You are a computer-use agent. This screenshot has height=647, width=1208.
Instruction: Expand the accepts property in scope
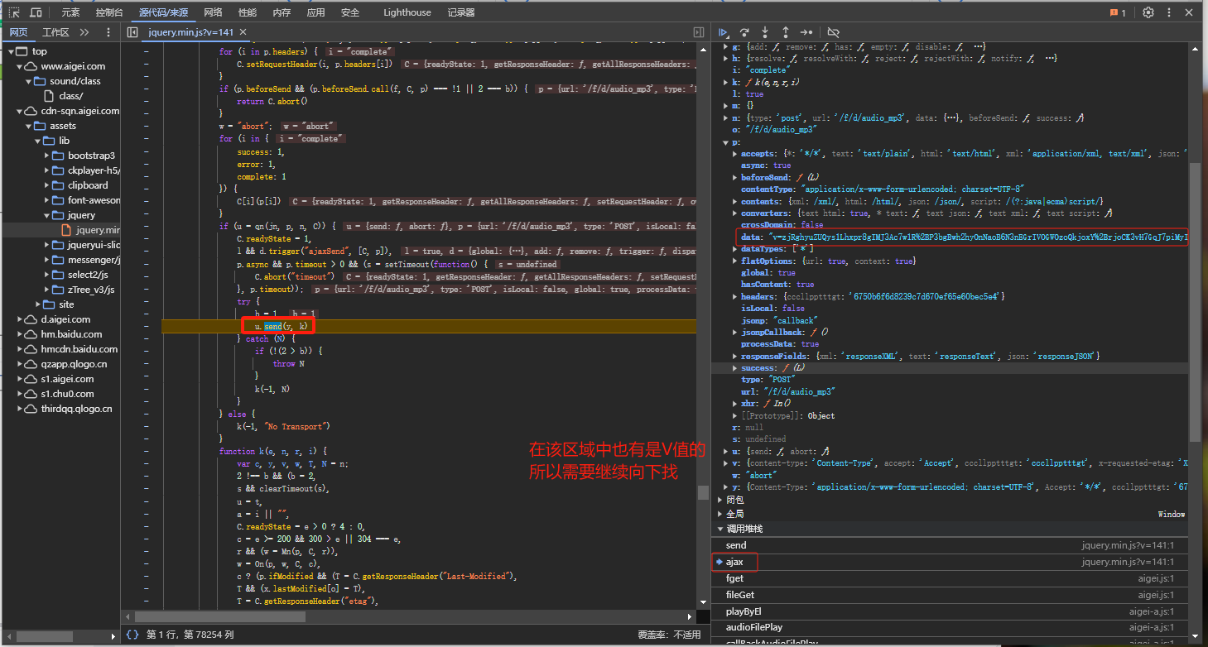click(736, 153)
